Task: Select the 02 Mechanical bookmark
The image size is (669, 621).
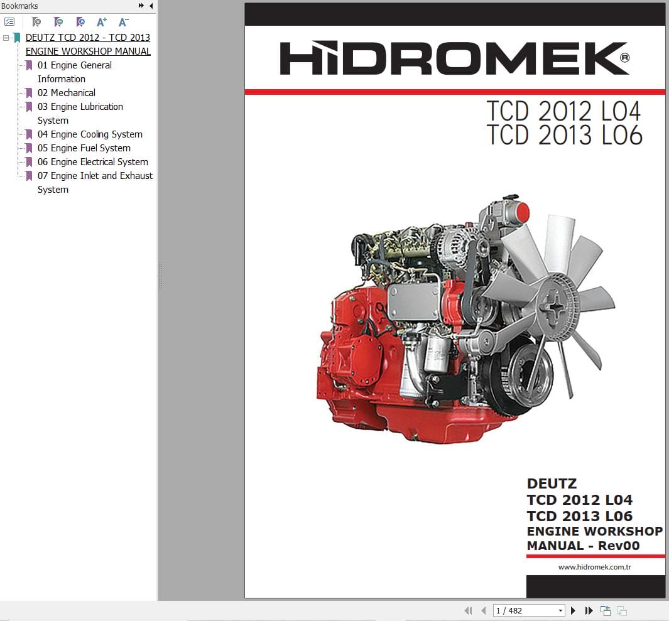Action: 67,92
